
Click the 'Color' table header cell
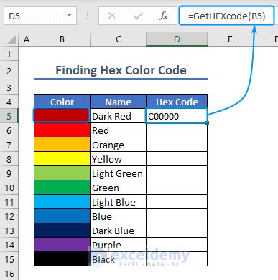(x=62, y=102)
